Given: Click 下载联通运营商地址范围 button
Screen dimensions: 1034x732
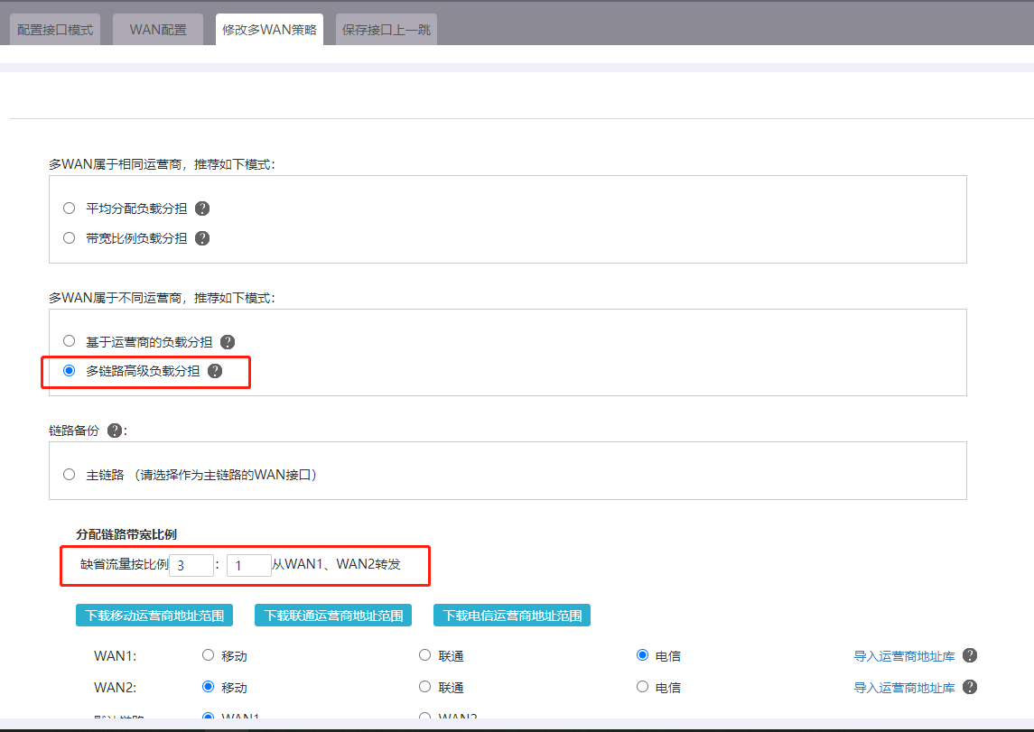Looking at the screenshot, I should 333,616.
